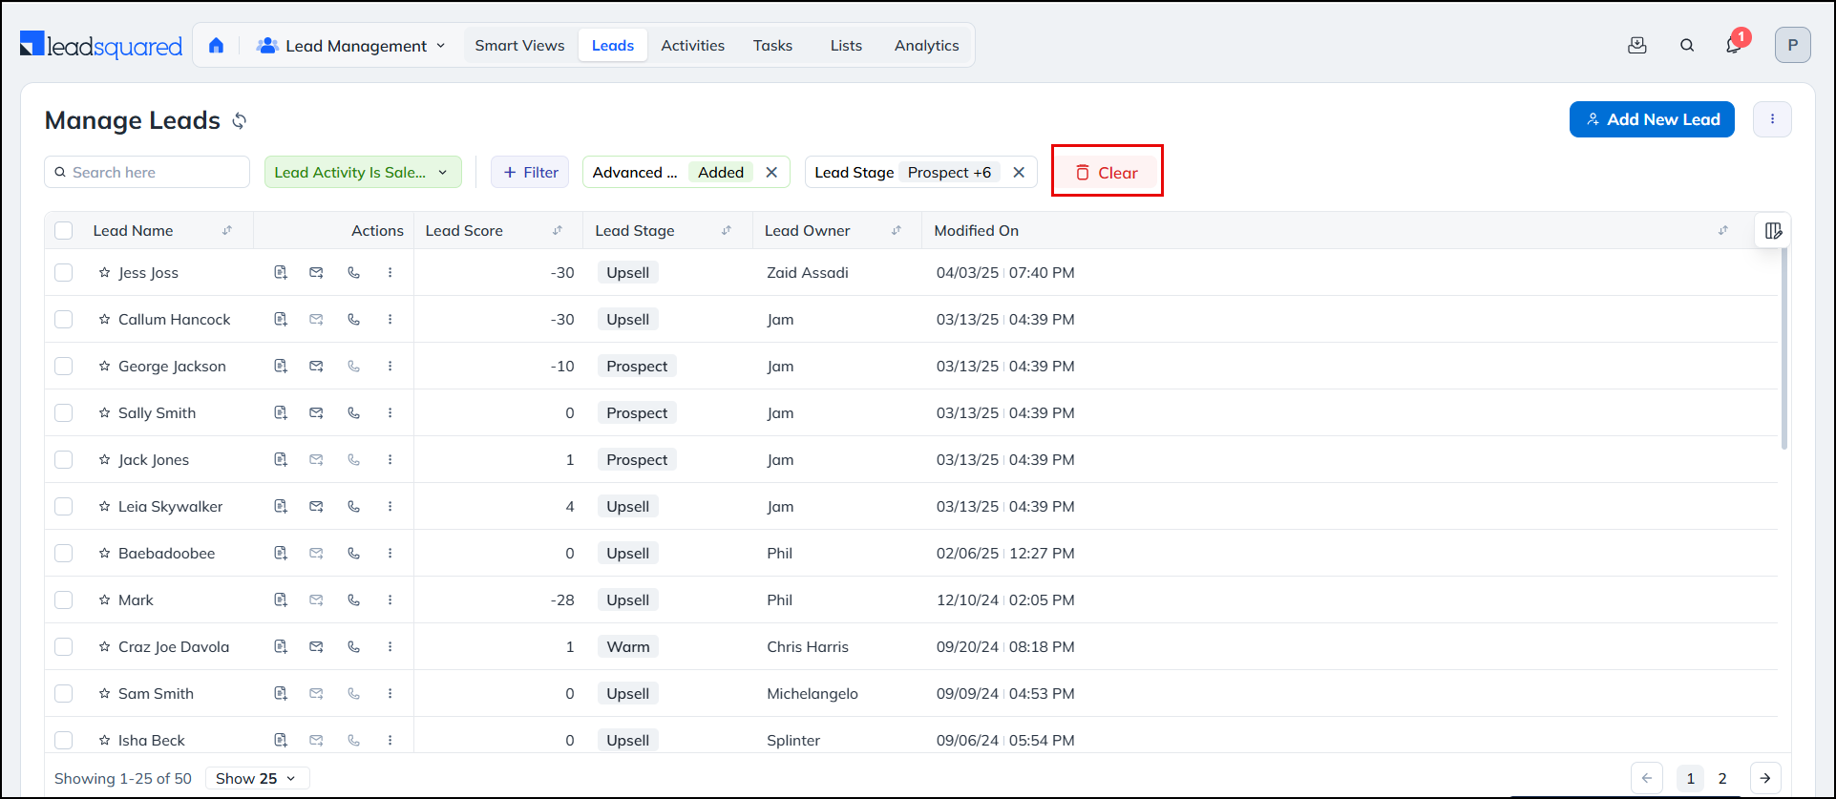Click the LeadSquared logo

[x=101, y=46]
